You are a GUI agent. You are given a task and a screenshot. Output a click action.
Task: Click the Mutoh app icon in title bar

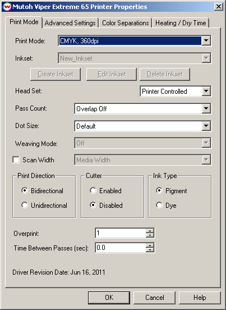tap(7, 7)
